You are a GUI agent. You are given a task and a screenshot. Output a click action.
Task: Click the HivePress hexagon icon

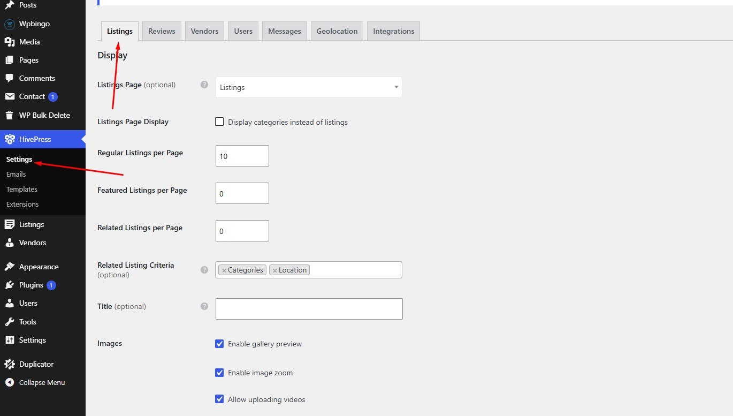tap(9, 139)
